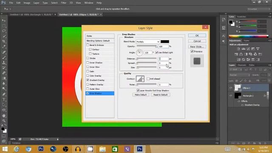Click the New Style button

pyautogui.click(x=197, y=47)
